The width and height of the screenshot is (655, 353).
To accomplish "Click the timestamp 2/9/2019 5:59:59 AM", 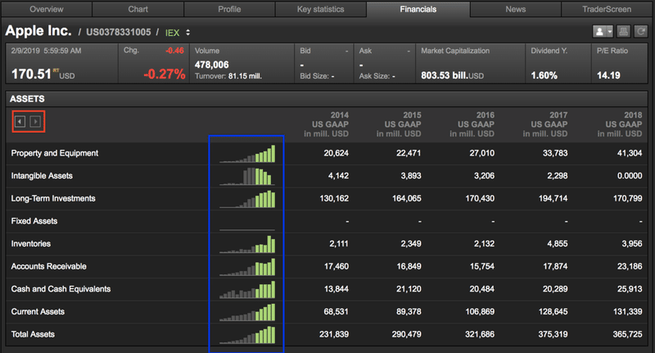I will 47,51.
